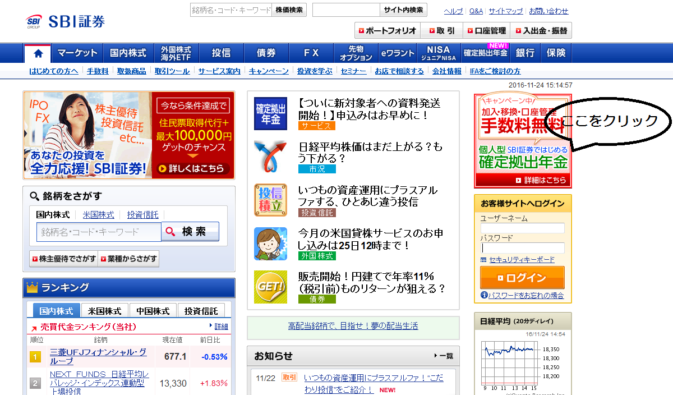The image size is (673, 395).
Task: Select ranking 投資信託 tab
Action: click(201, 311)
